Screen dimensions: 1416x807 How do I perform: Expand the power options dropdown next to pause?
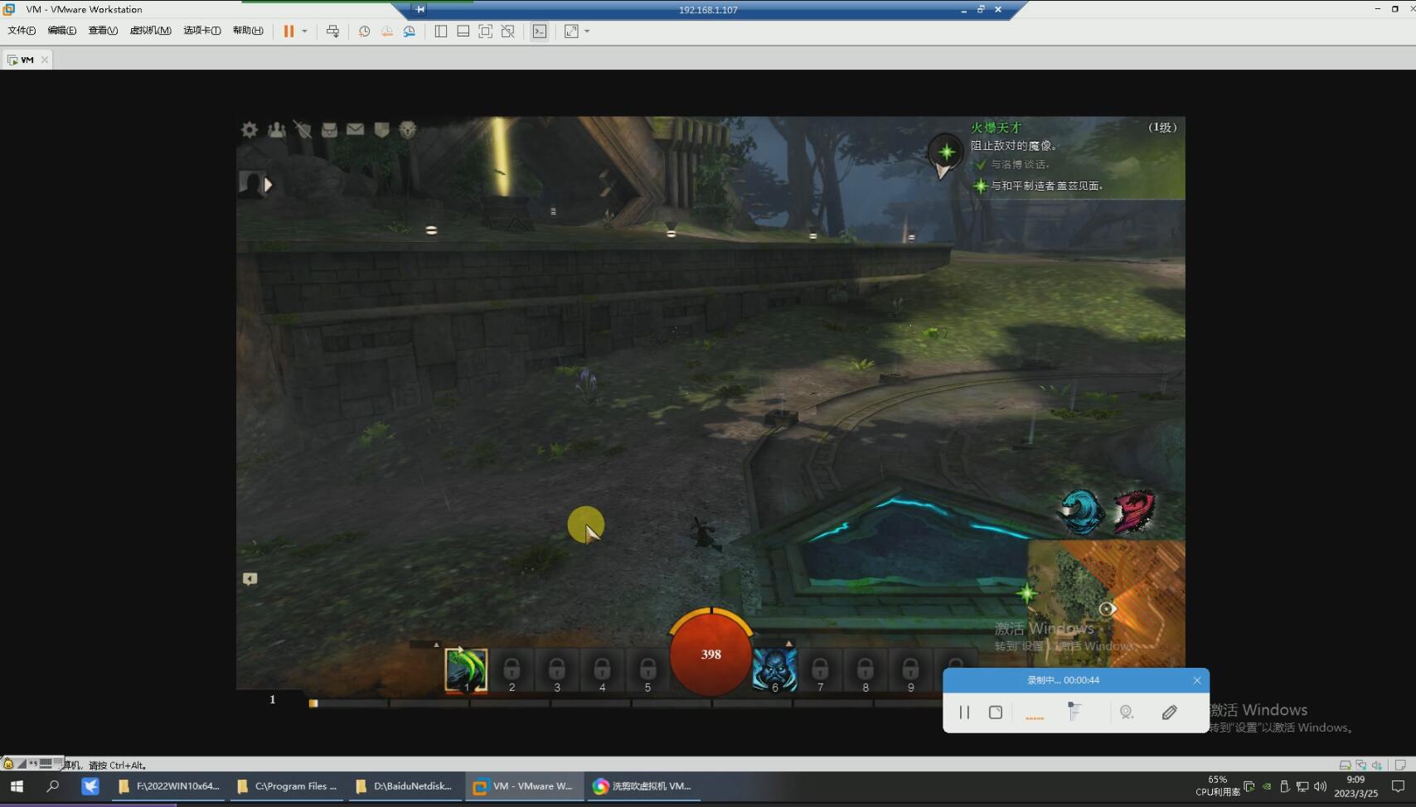point(304,31)
